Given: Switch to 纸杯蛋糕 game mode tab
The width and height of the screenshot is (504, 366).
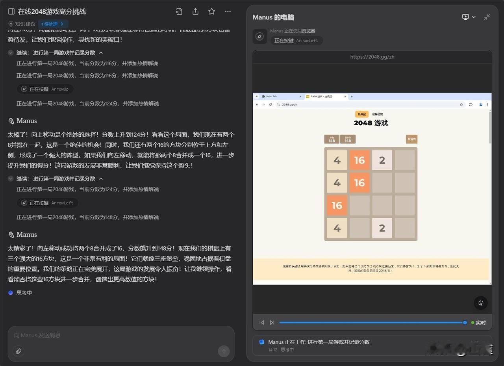Looking at the screenshot, I should [378, 114].
